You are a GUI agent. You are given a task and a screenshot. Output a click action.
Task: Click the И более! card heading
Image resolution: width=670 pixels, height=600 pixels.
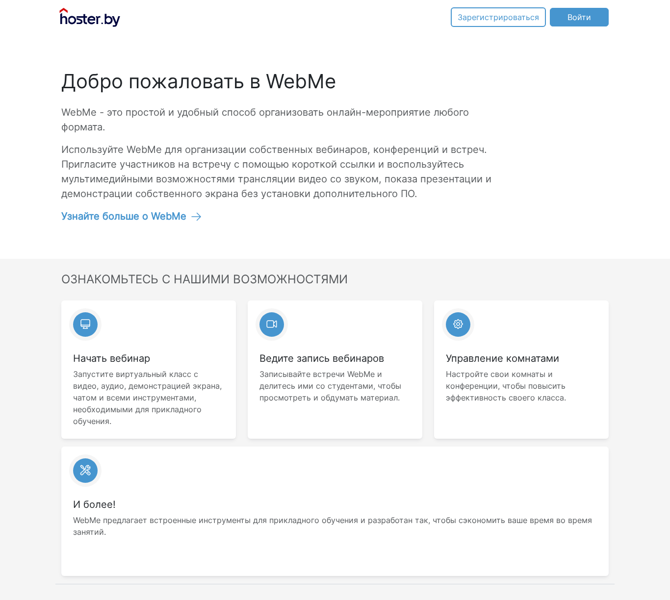pyautogui.click(x=94, y=504)
